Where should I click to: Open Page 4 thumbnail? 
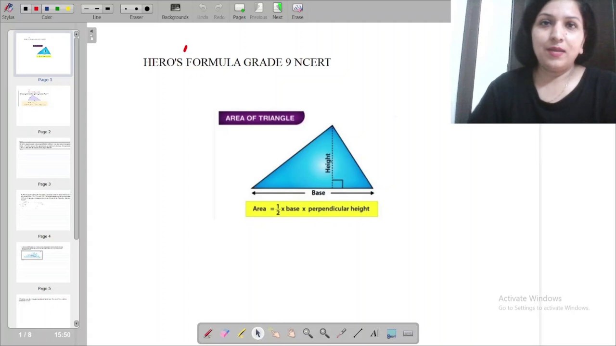(x=43, y=210)
